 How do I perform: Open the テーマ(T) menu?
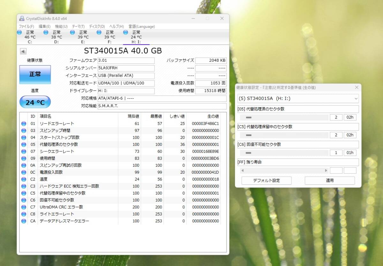click(78, 27)
